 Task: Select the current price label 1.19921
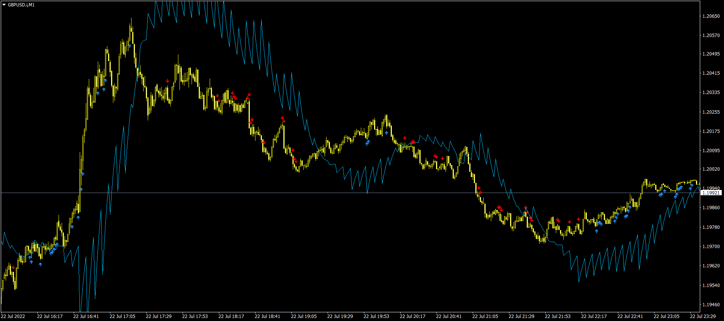click(x=711, y=193)
